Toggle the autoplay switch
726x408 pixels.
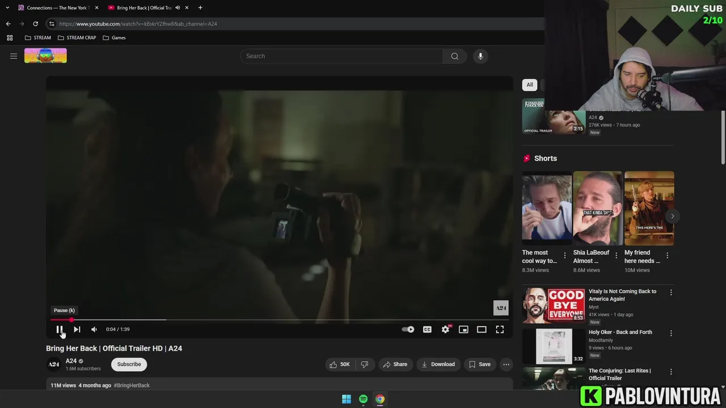point(408,329)
